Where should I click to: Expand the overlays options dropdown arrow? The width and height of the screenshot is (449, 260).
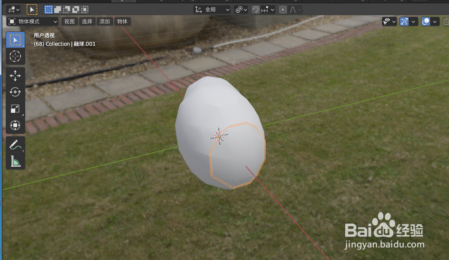click(435, 21)
